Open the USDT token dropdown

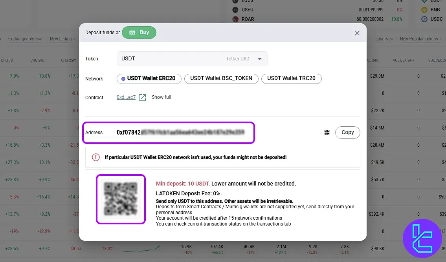(192, 59)
